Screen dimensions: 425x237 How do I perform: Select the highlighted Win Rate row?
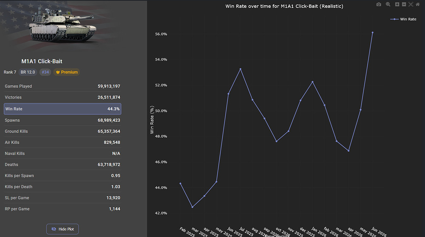coord(62,109)
